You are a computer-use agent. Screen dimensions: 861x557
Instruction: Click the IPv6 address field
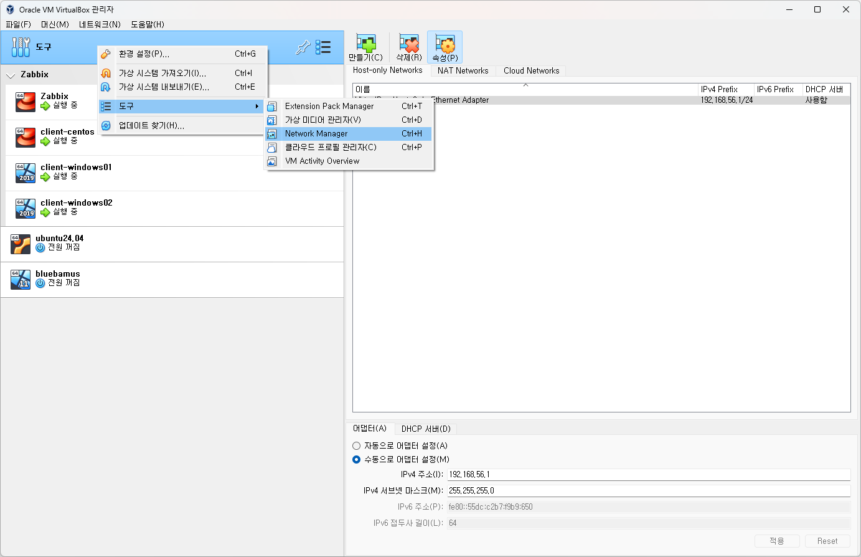click(649, 507)
